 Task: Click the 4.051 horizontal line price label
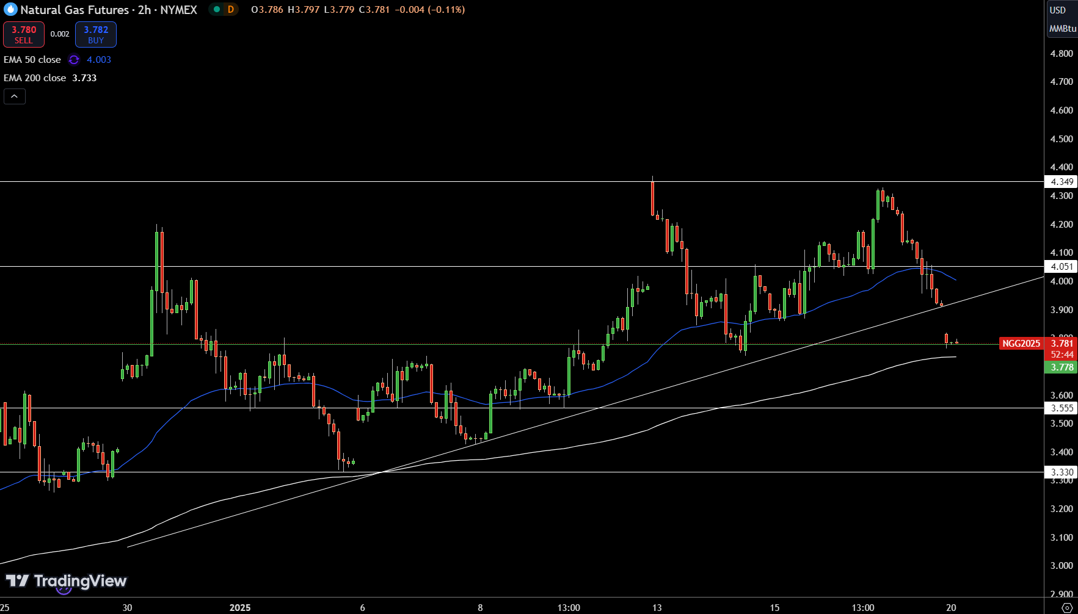[1062, 267]
